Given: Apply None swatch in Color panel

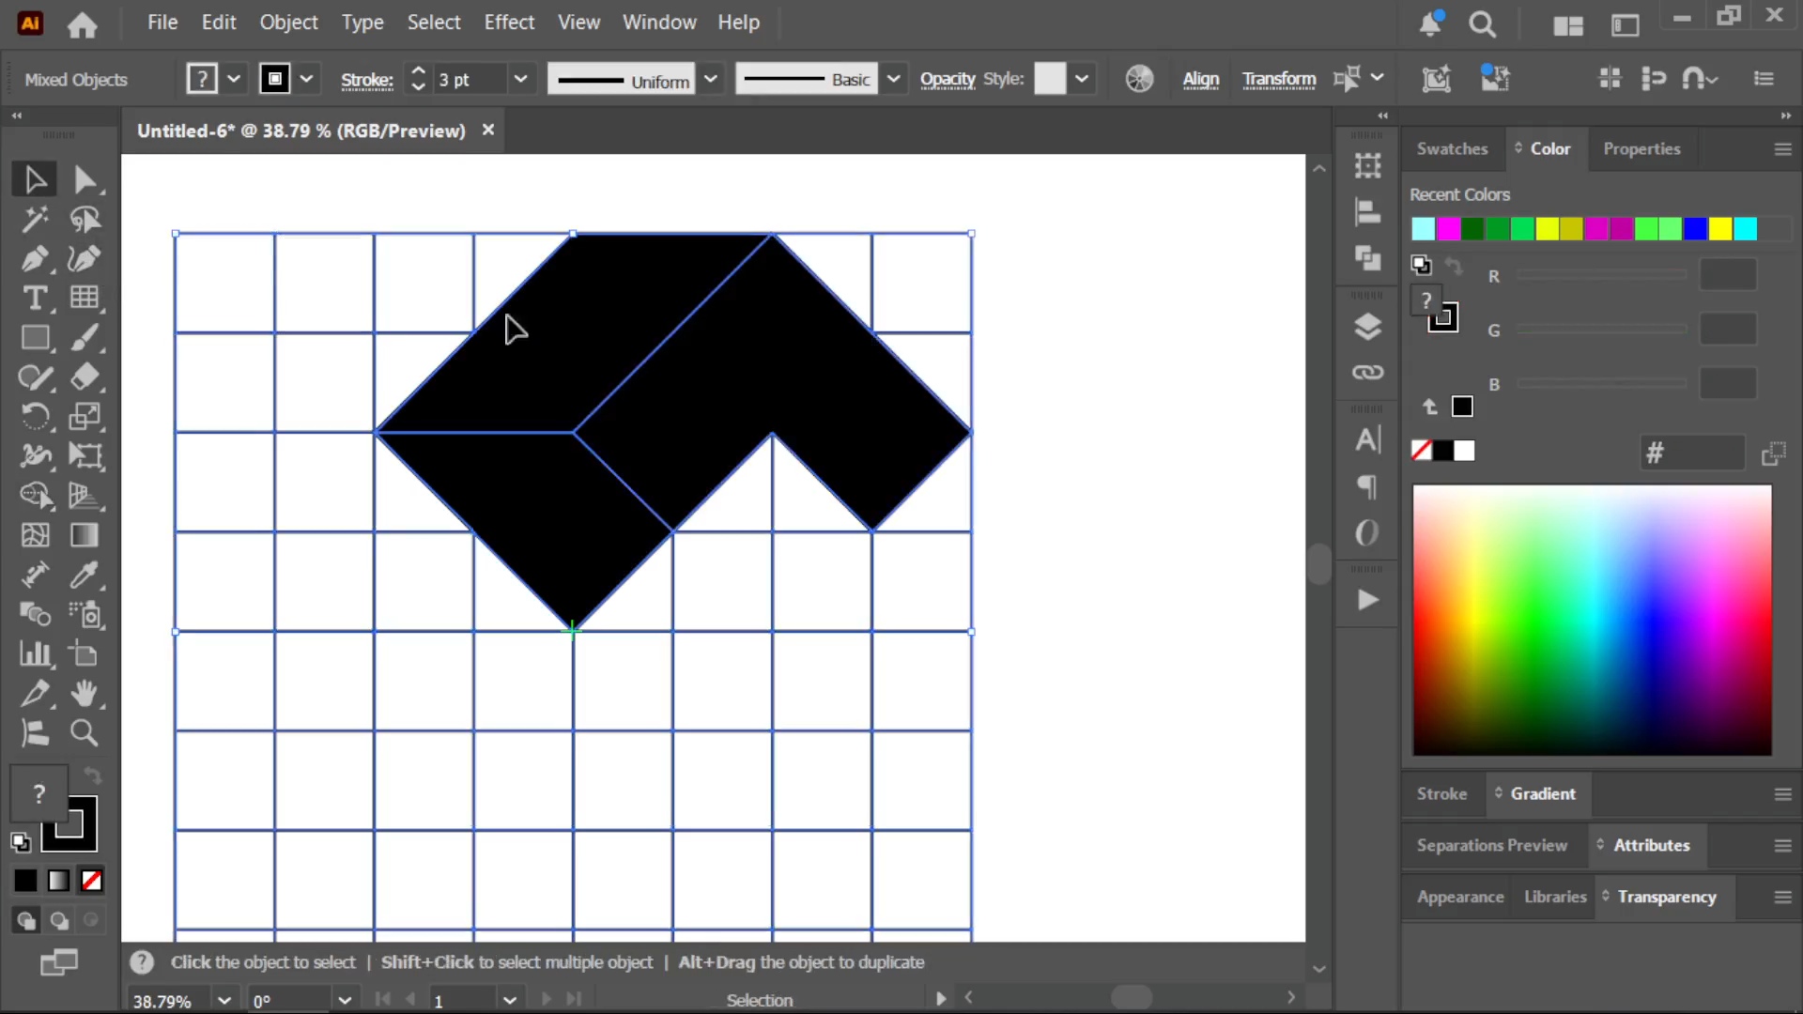Looking at the screenshot, I should (1421, 451).
